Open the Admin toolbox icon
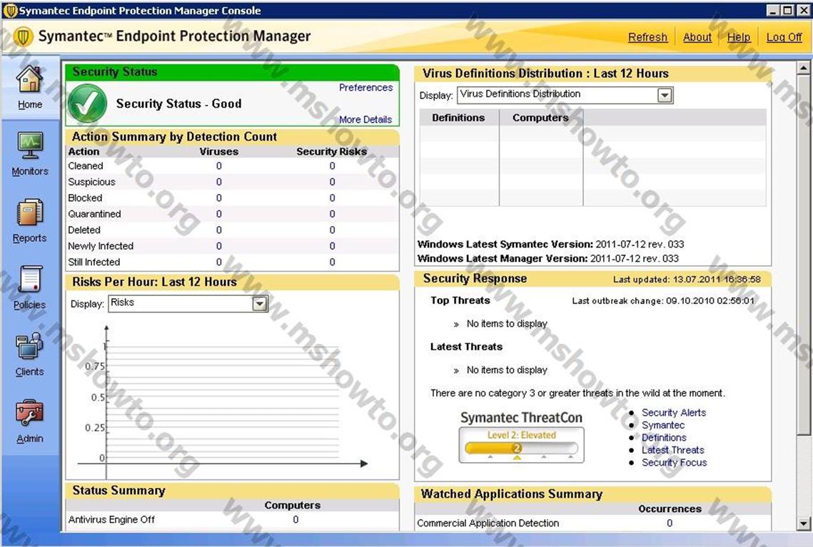This screenshot has width=813, height=547. [29, 413]
